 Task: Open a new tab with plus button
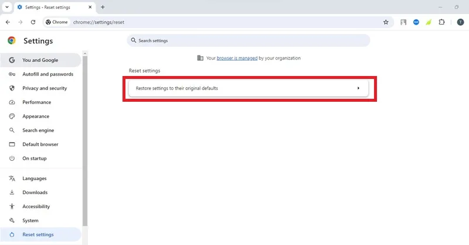click(103, 7)
